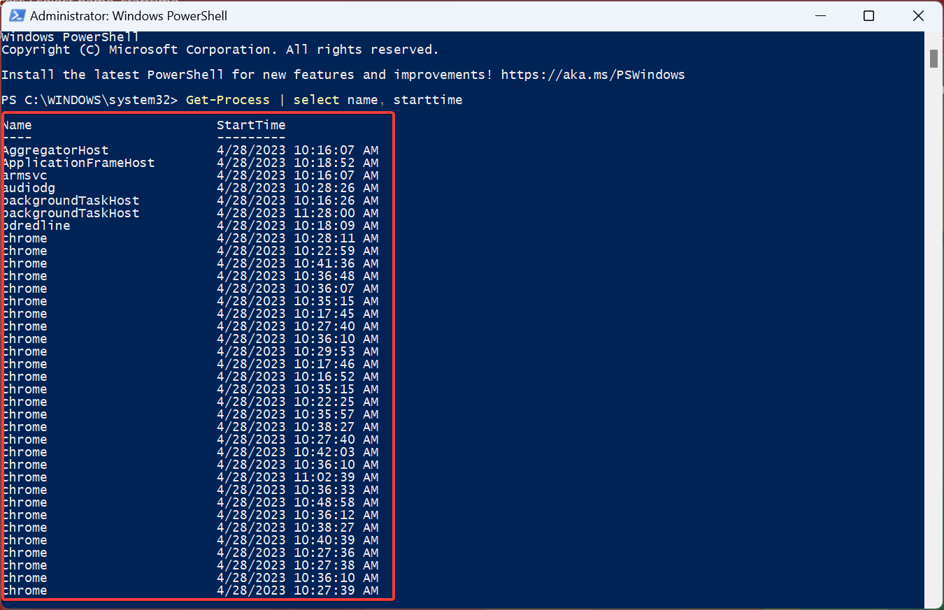
Task: Click the 'Name' column header
Action: [x=17, y=125]
